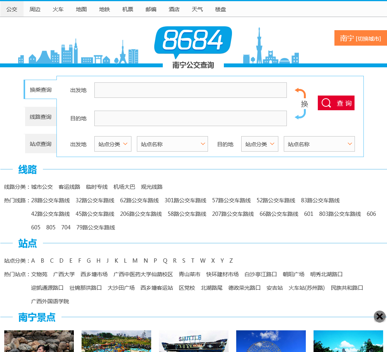Open the 邮编 top menu item
The height and width of the screenshot is (352, 387).
(x=151, y=9)
